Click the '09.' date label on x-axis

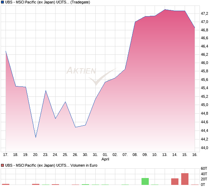[145, 155]
